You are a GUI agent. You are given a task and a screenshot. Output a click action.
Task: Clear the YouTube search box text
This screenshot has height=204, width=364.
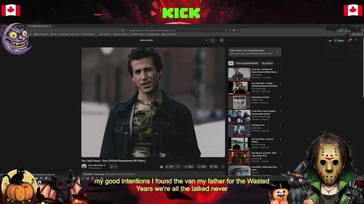[206, 40]
